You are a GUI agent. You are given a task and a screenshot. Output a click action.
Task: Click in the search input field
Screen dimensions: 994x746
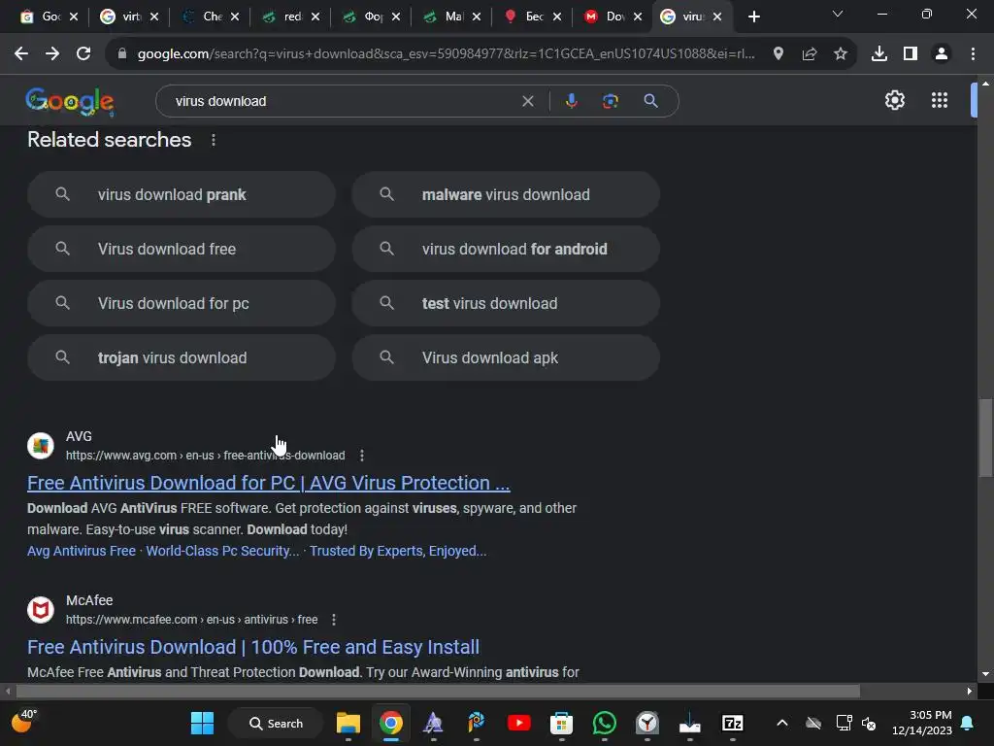343,101
